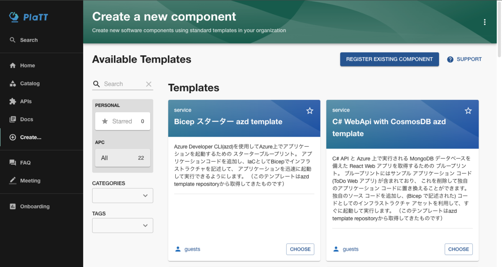Open Catalog in the sidebar

[x=41, y=84]
